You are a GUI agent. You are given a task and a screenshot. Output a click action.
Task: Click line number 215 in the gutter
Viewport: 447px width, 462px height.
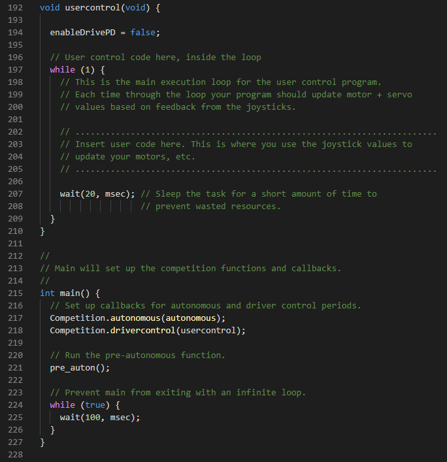(15, 293)
